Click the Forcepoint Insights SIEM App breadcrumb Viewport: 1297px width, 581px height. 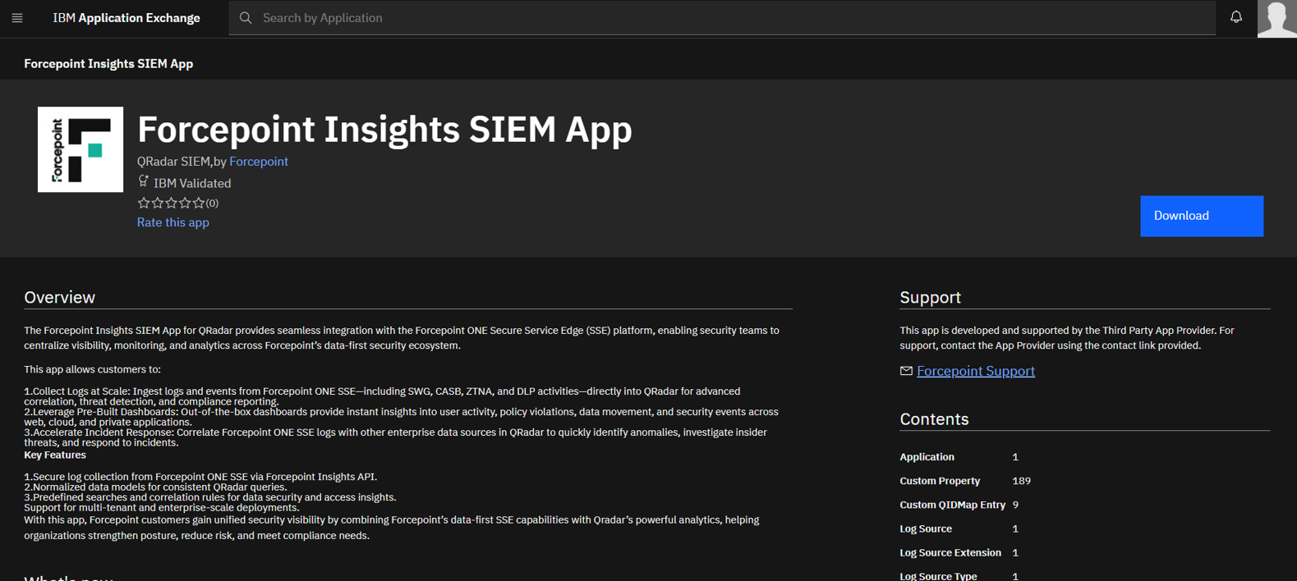[108, 63]
